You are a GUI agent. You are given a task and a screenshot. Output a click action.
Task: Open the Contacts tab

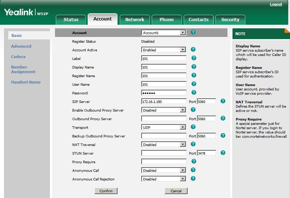click(198, 20)
